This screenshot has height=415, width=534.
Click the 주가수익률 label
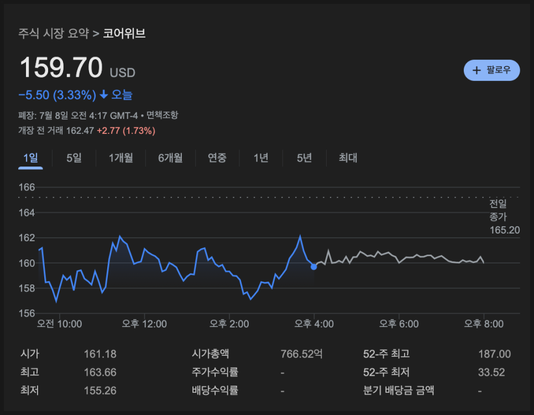(215, 372)
